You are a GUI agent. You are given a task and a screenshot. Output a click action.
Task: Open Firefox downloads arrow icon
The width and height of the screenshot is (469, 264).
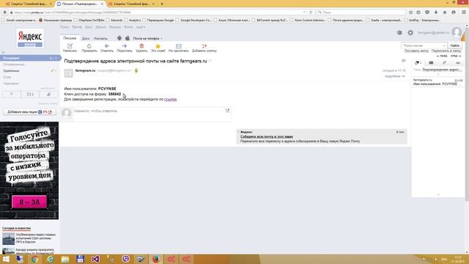click(x=436, y=12)
